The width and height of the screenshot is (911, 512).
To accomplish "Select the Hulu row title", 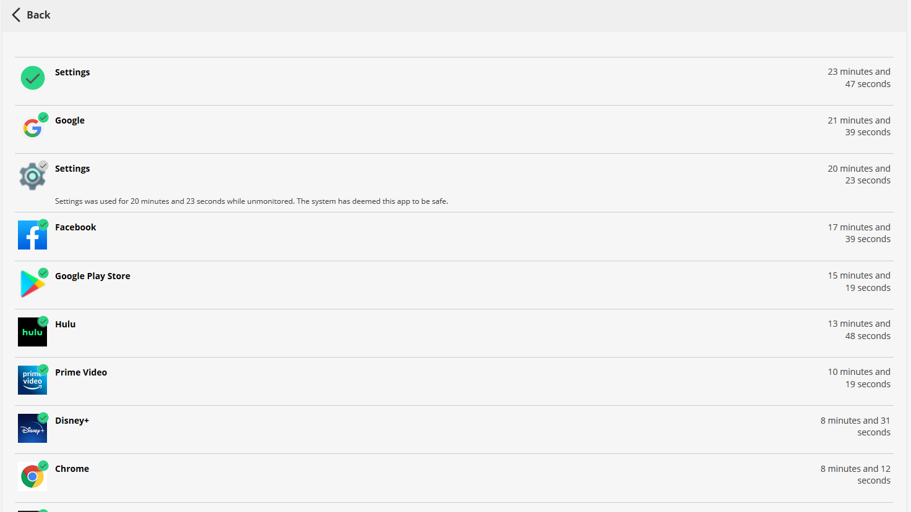I will coord(65,324).
